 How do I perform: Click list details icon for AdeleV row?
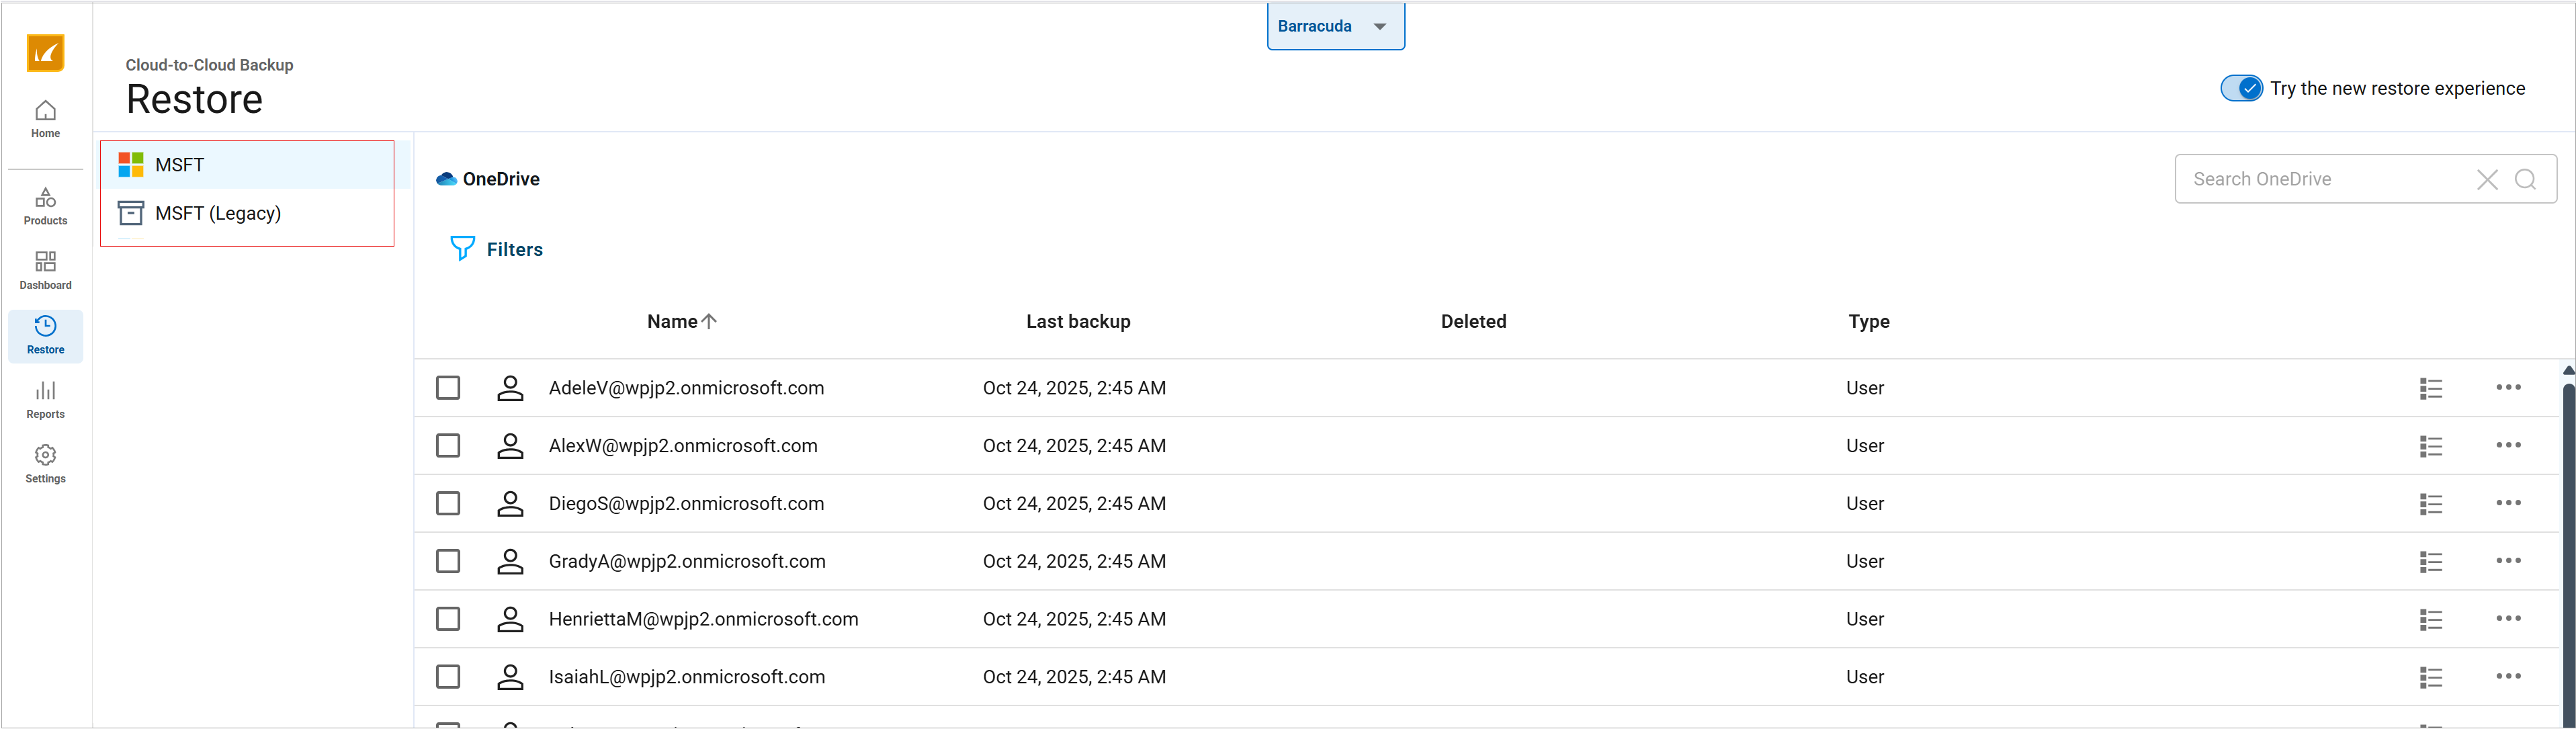tap(2430, 388)
